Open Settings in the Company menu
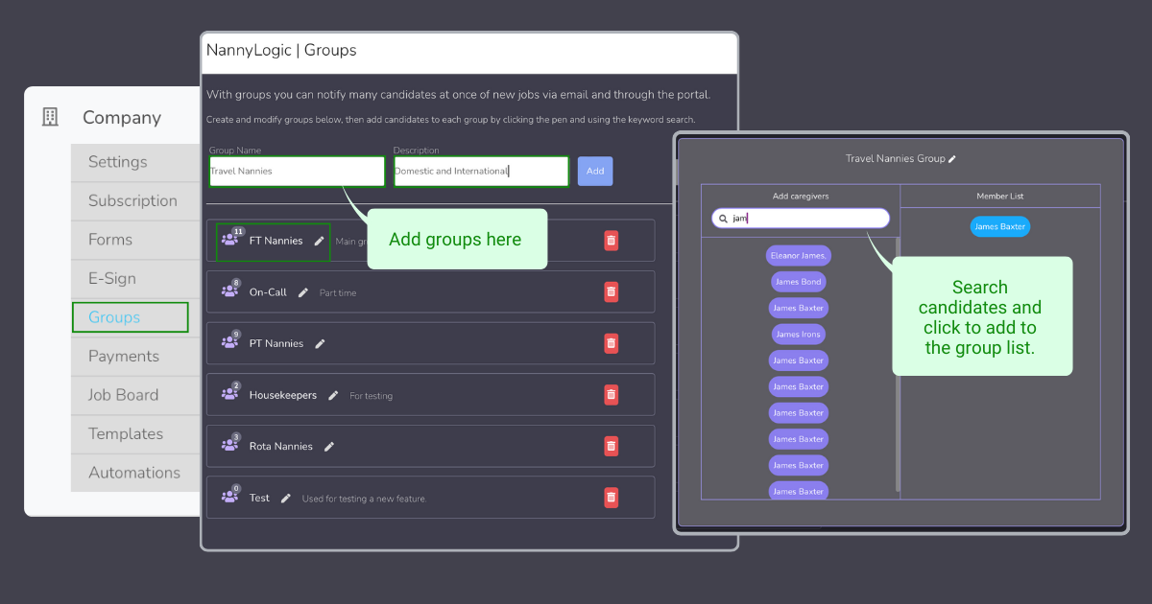 click(x=118, y=162)
